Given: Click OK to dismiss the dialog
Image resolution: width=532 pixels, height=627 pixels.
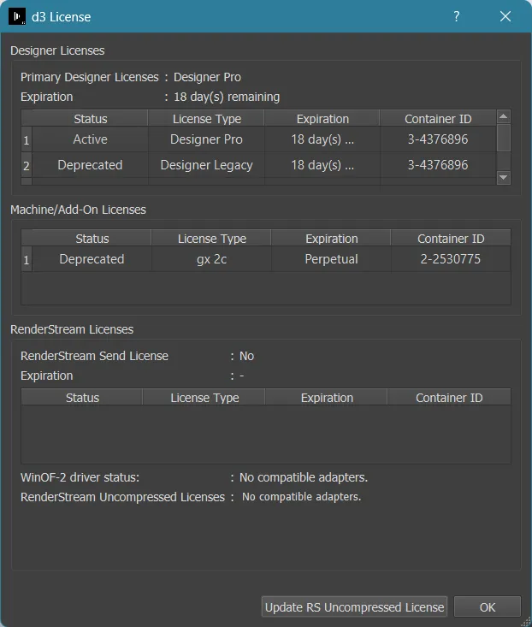Looking at the screenshot, I should (x=488, y=607).
